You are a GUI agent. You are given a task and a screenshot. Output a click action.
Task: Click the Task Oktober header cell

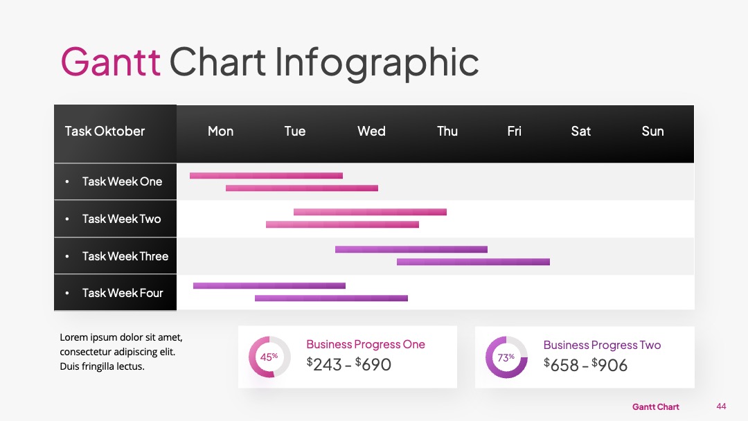[115, 134]
